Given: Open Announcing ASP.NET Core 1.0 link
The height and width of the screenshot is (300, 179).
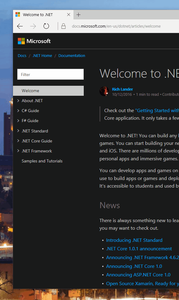Looking at the screenshot, I should 138,275.
